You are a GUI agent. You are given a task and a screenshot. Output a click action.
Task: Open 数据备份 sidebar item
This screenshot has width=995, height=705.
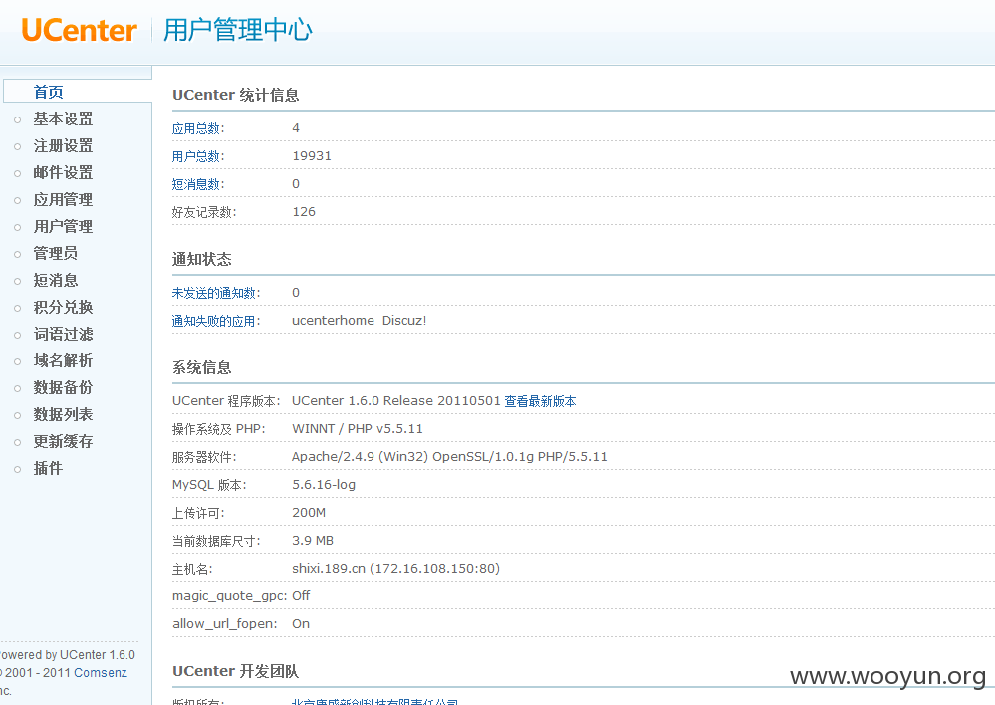pos(63,387)
